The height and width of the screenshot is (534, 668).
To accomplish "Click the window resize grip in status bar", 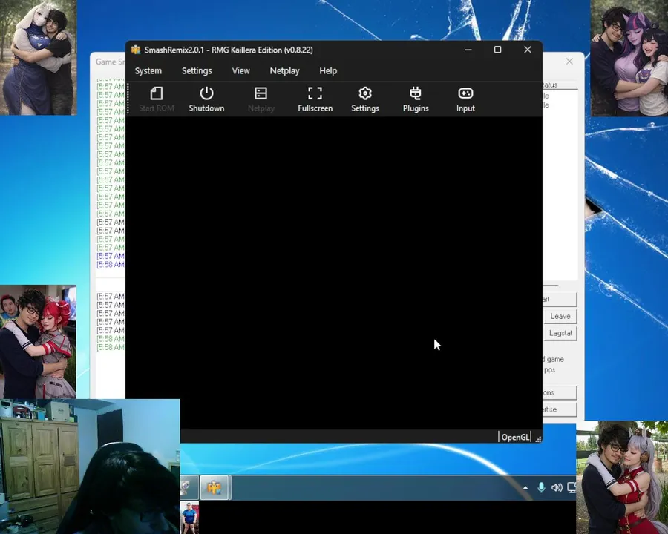I will point(538,439).
